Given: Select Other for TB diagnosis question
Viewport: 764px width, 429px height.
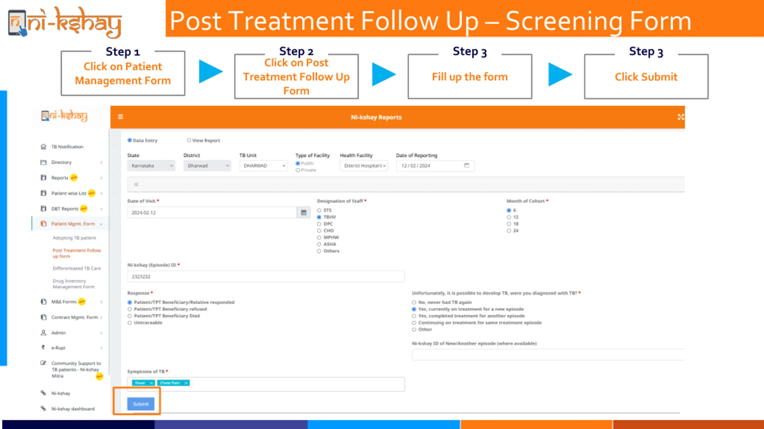Looking at the screenshot, I should point(414,329).
